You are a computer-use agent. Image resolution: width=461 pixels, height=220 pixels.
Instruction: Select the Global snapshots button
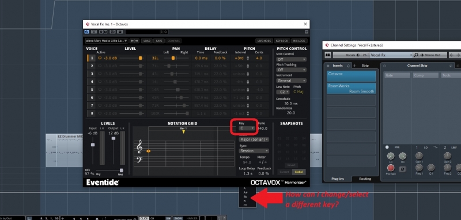pos(298,172)
